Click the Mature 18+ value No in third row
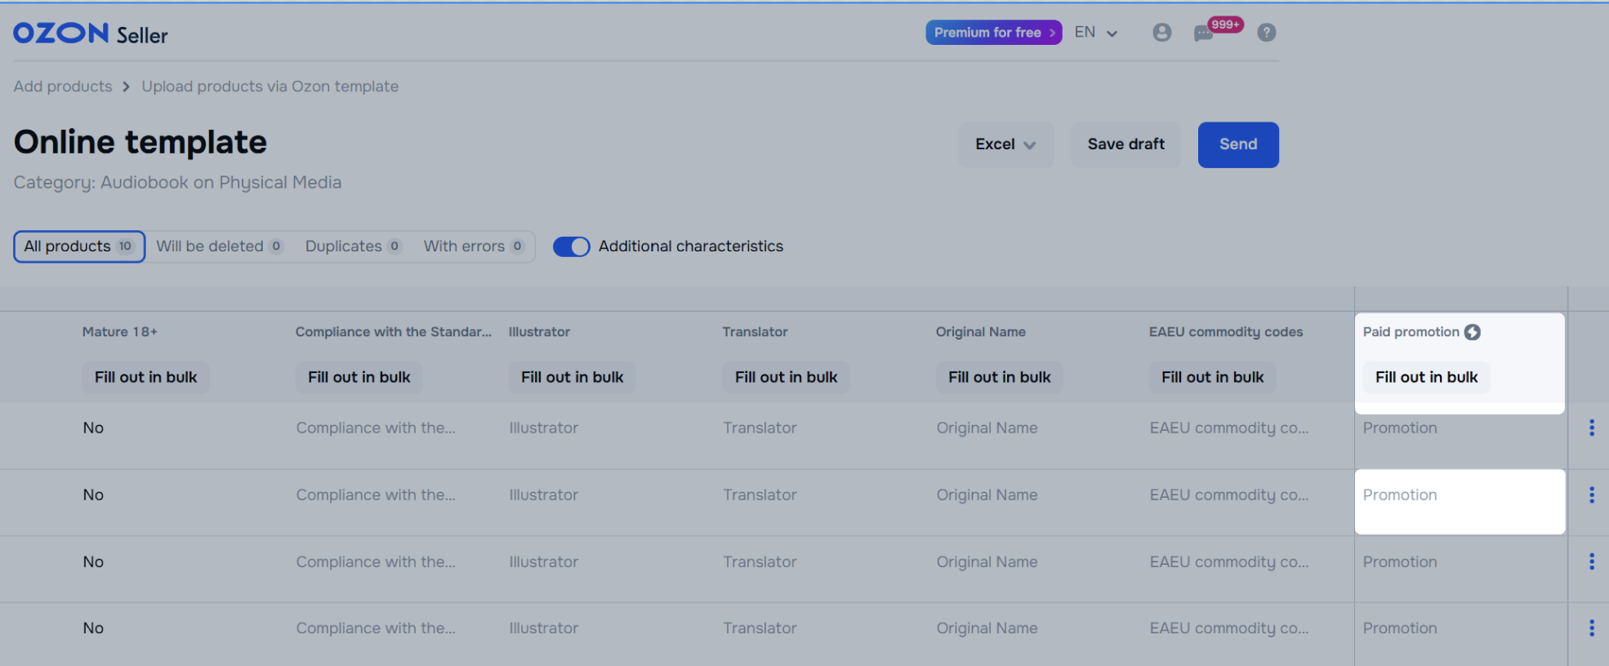The image size is (1609, 666). click(x=93, y=562)
